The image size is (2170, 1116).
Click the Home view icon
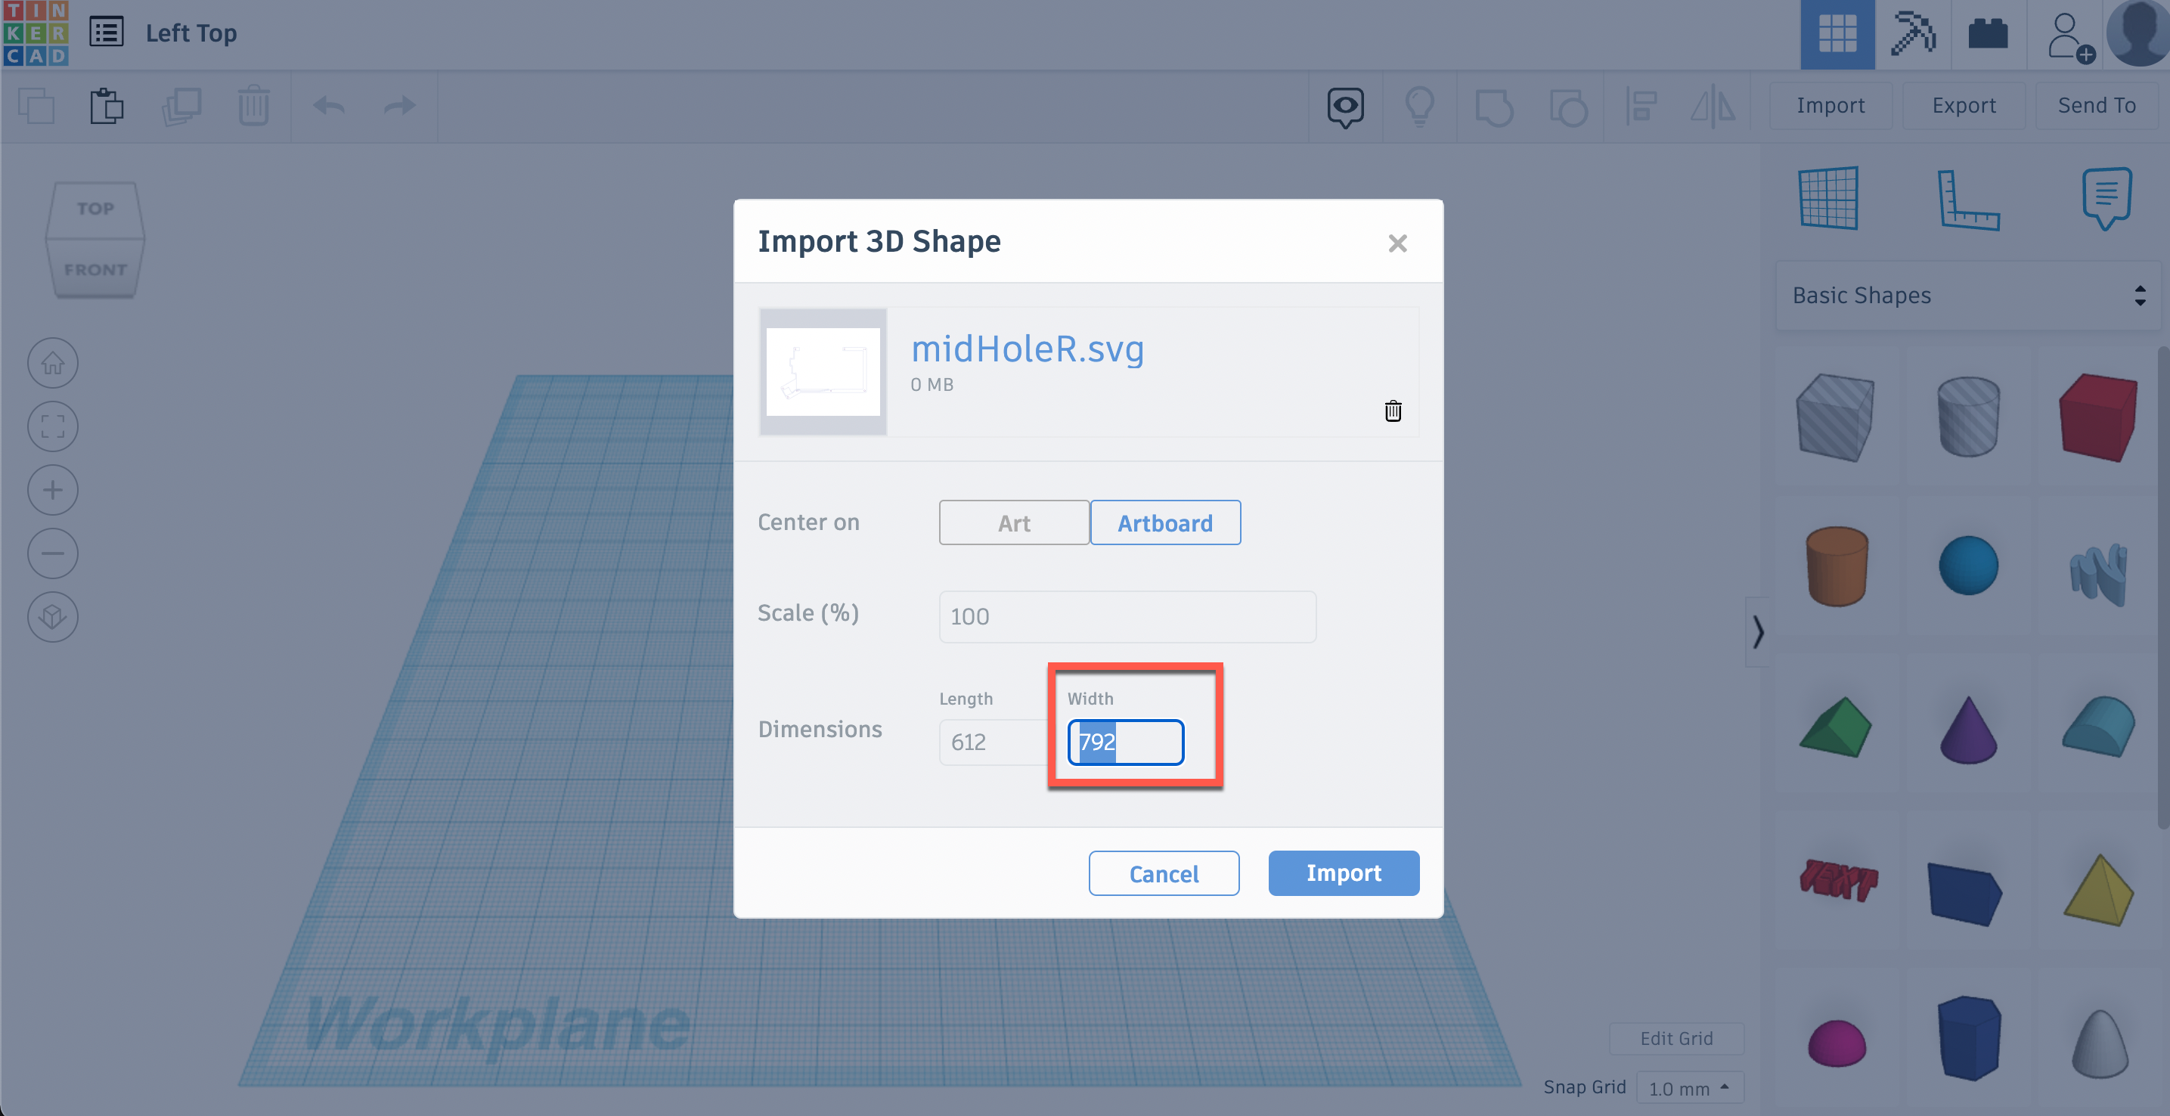tap(53, 363)
